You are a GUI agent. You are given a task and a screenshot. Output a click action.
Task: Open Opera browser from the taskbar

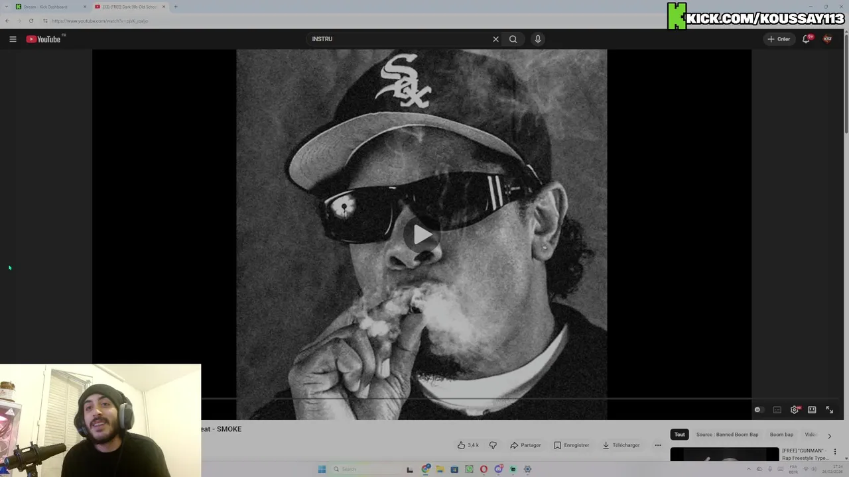484,469
